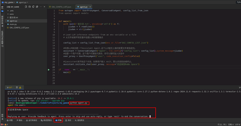Click the New File icon in explorer header
This screenshot has width=241, height=126.
(26, 7)
